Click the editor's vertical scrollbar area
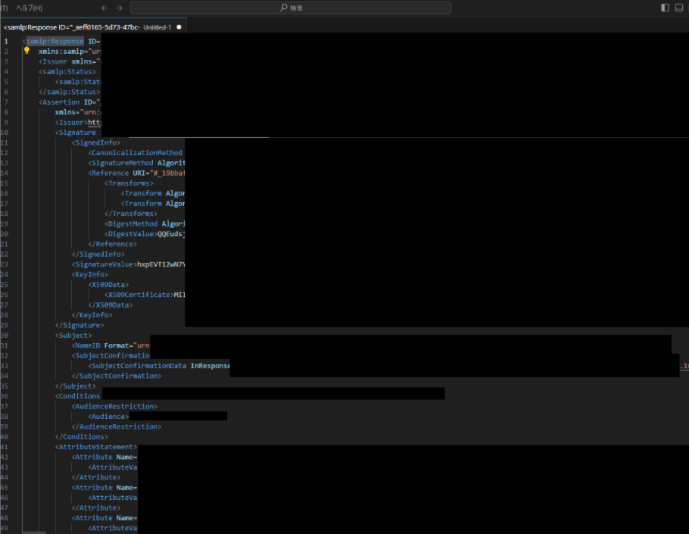 coord(684,227)
